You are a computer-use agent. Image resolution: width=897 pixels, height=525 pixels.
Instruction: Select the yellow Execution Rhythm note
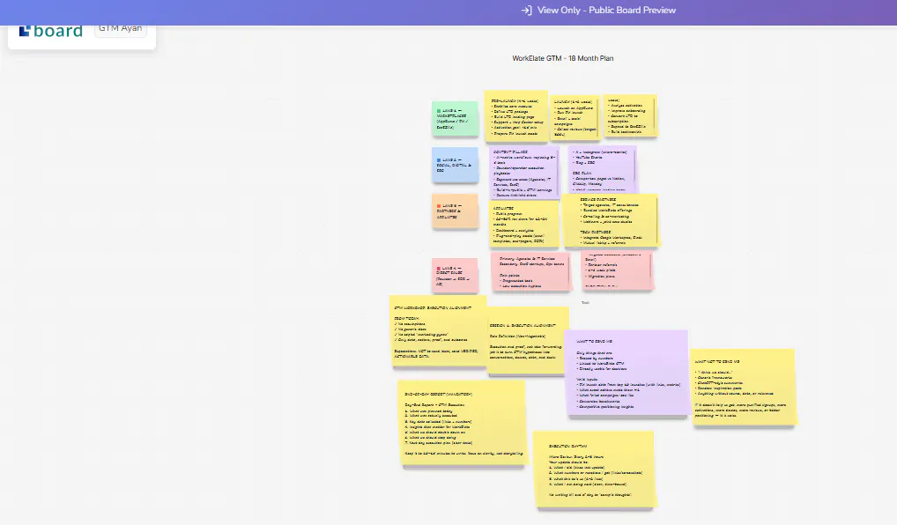pyautogui.click(x=595, y=469)
